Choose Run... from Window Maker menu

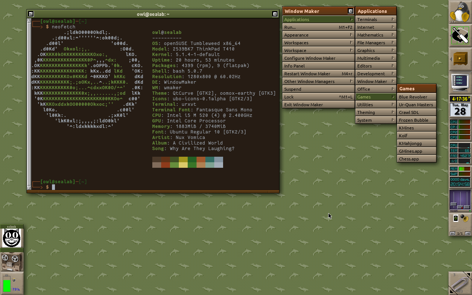[x=319, y=27]
